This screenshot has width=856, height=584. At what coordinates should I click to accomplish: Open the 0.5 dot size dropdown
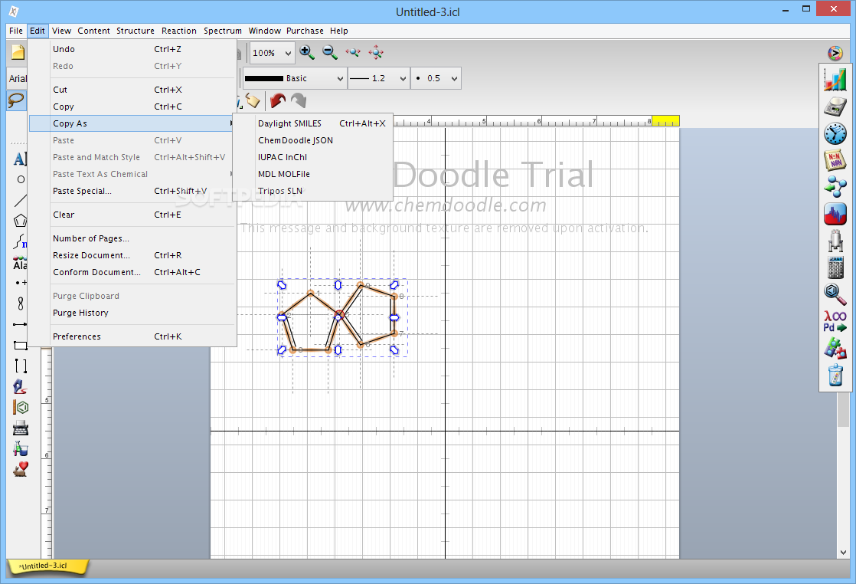coord(436,78)
